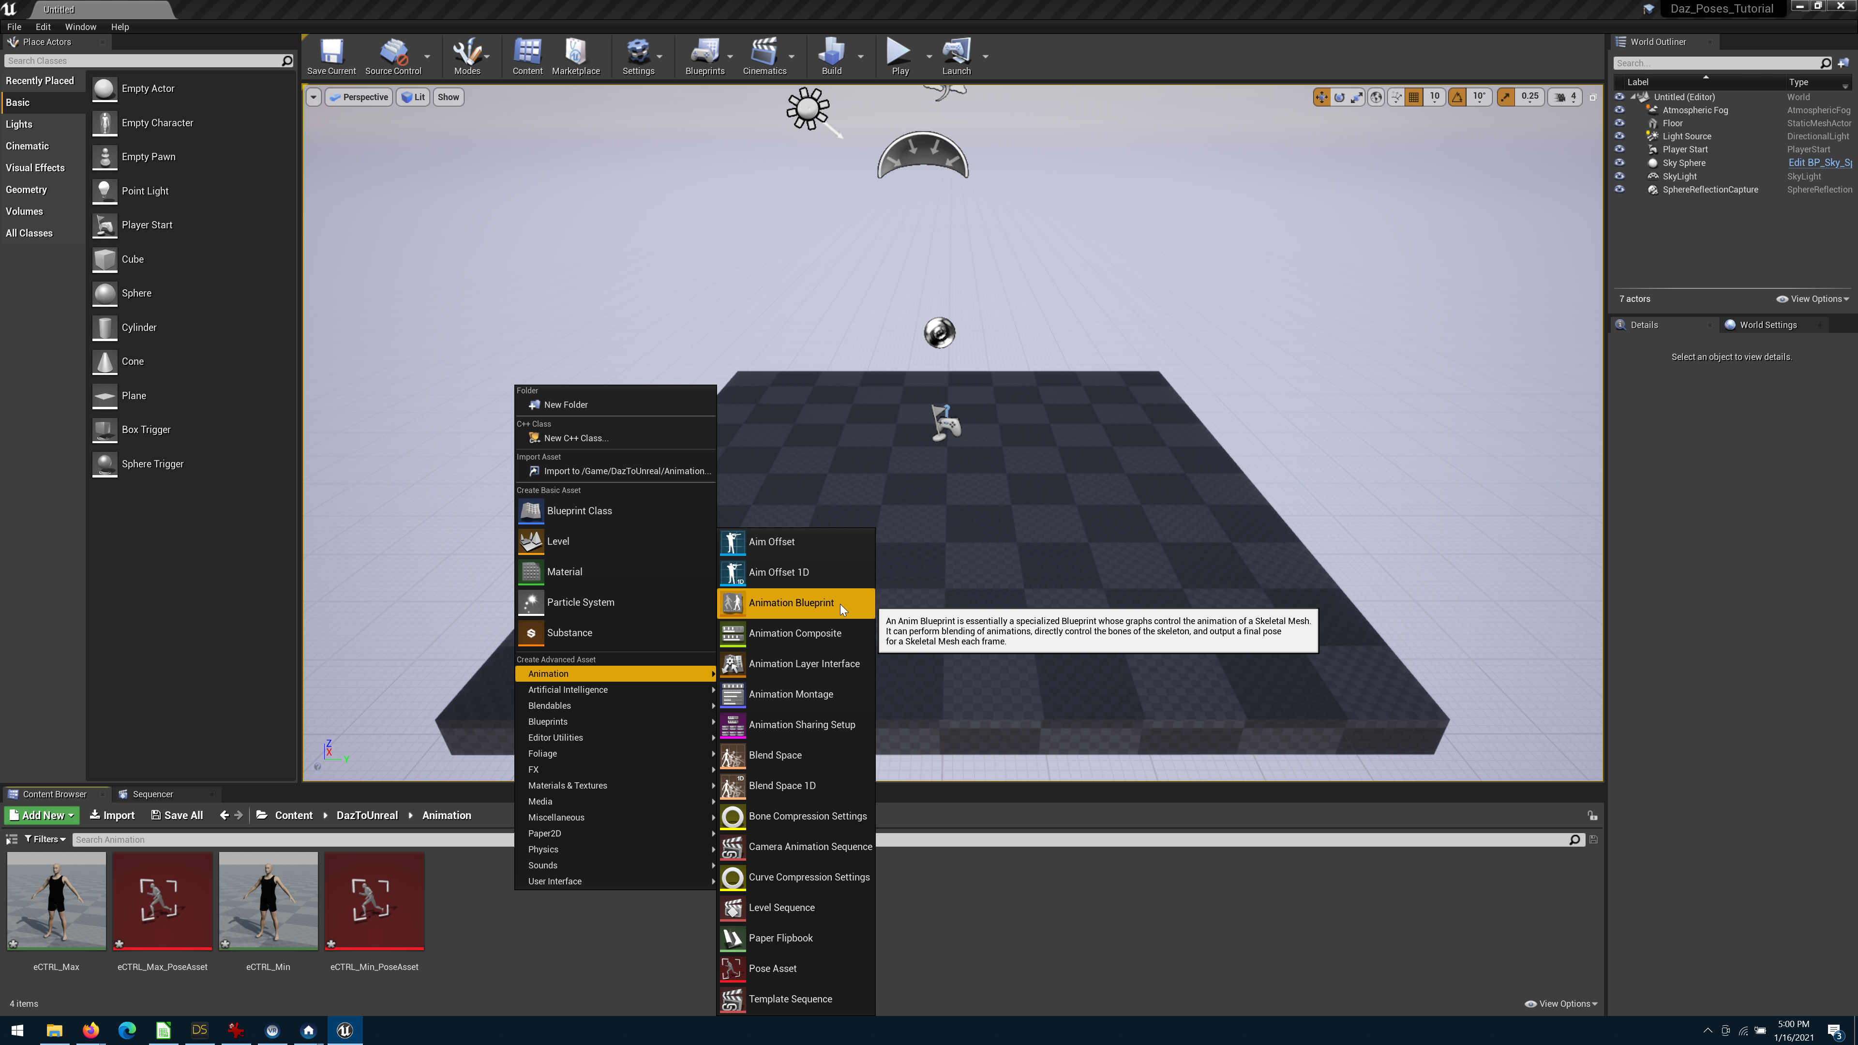Image resolution: width=1858 pixels, height=1045 pixels.
Task: Expand the Play options dropdown arrow
Action: coord(929,56)
